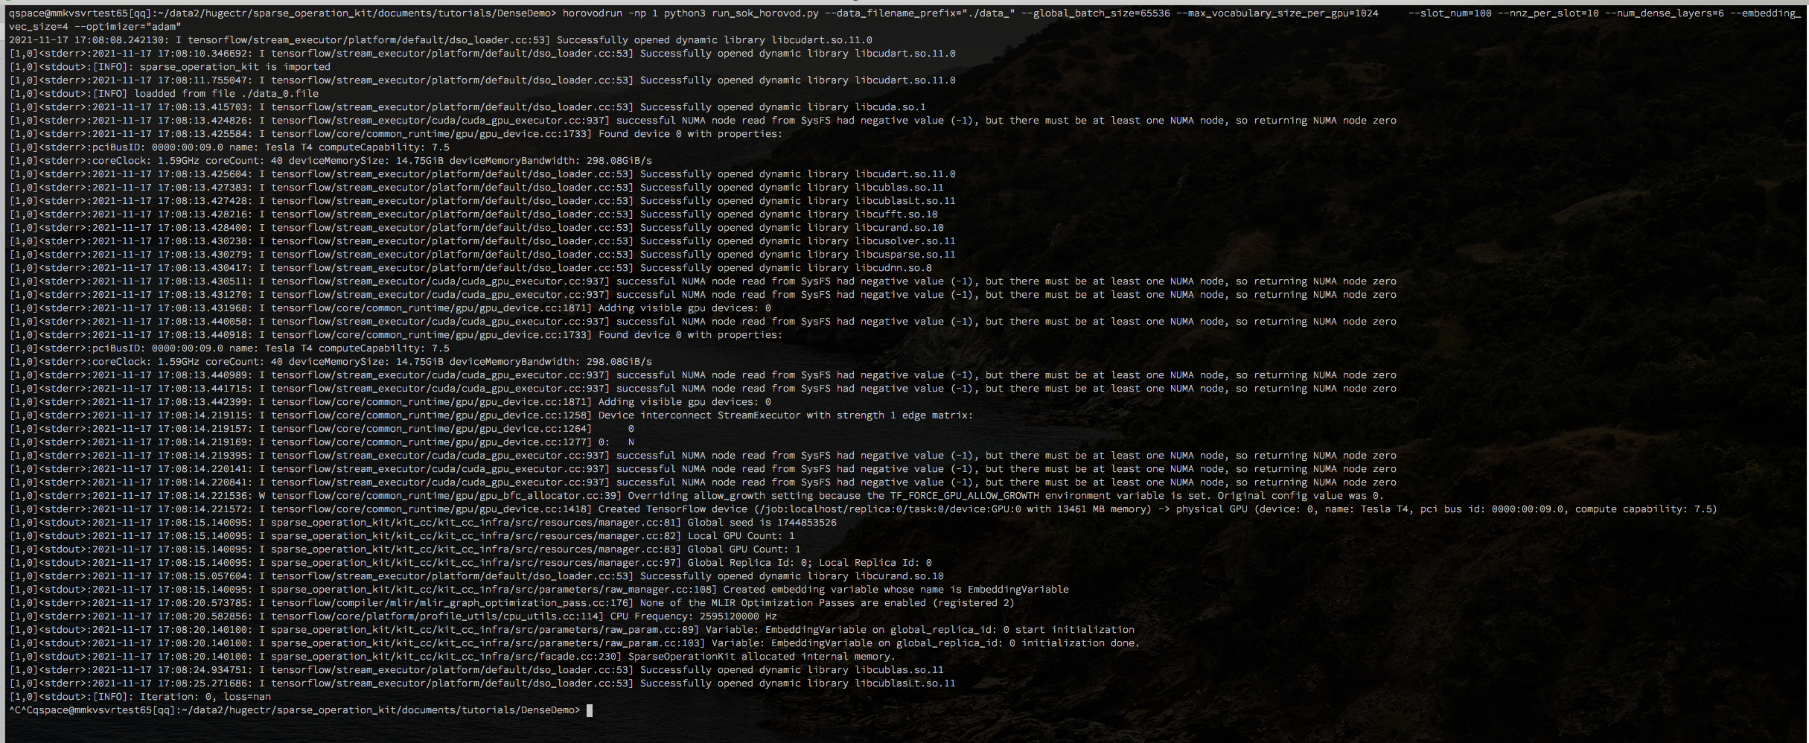Click the "Local GPU Count: 1" text
1809x743 pixels.
tap(741, 536)
